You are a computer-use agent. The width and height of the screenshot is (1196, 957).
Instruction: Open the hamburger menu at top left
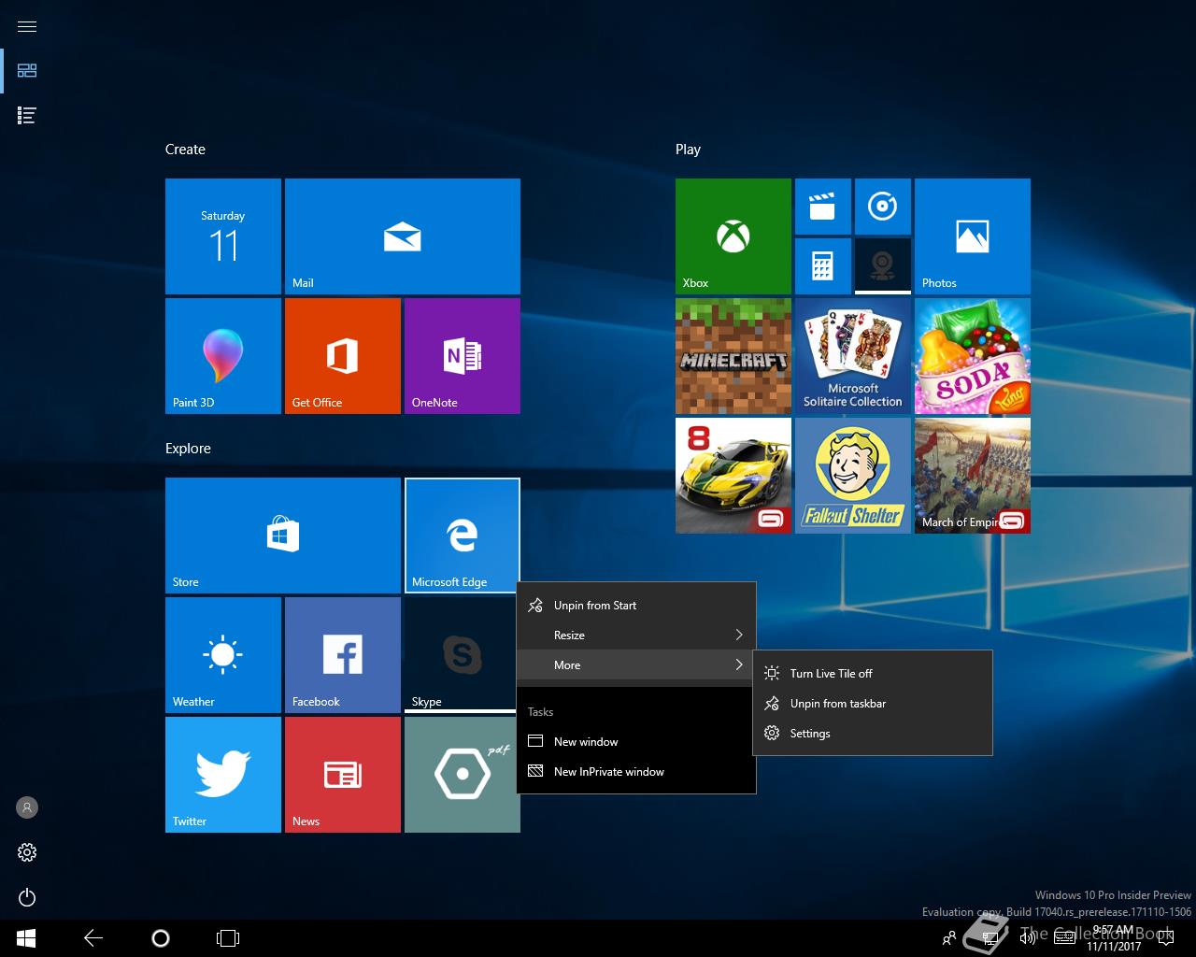click(x=27, y=26)
